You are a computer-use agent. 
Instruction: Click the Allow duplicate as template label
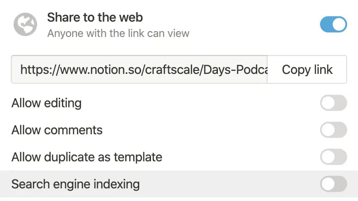click(87, 157)
